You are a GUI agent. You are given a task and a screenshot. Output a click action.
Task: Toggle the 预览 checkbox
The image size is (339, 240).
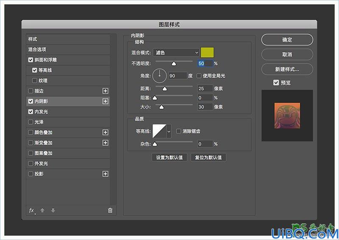pyautogui.click(x=276, y=82)
